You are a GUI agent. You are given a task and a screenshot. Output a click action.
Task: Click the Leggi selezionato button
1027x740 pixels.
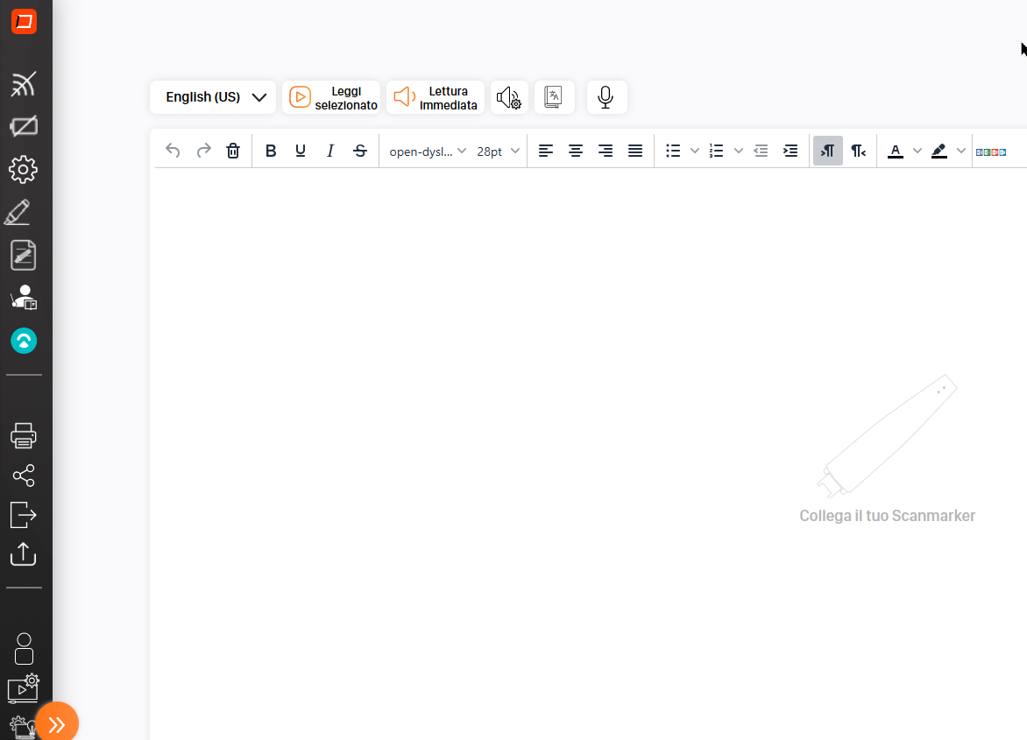point(331,97)
